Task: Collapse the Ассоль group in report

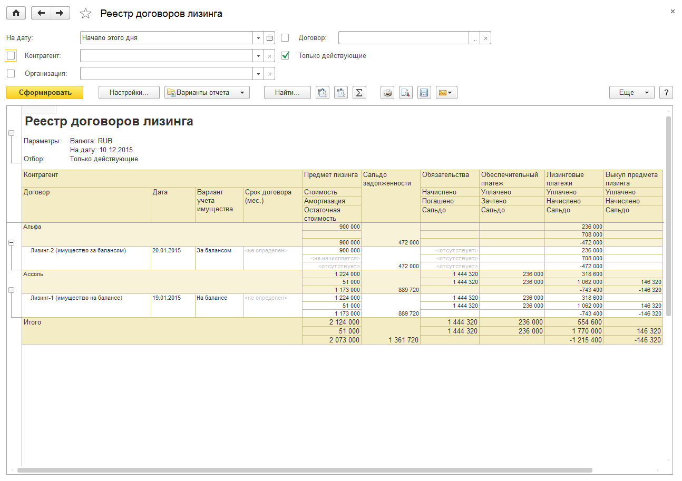Action: pos(11,290)
